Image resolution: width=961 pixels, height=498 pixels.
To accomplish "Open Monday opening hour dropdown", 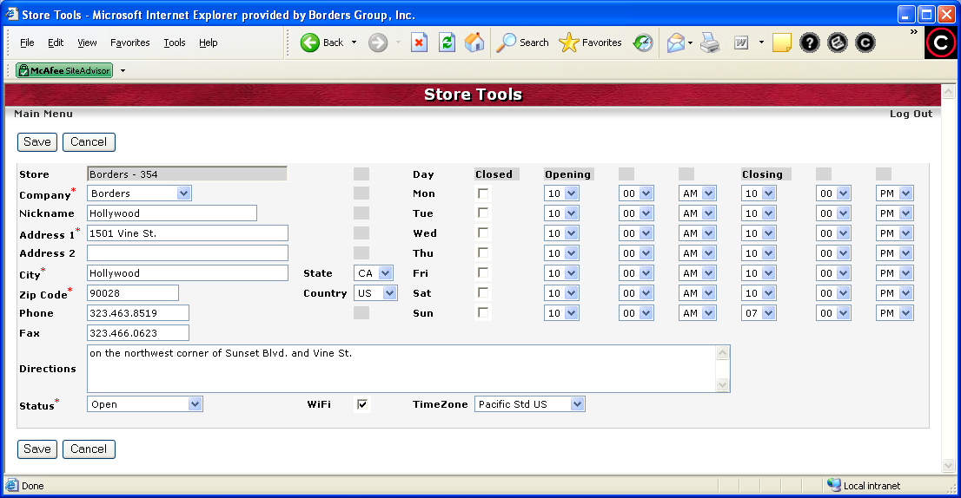I will (x=561, y=193).
